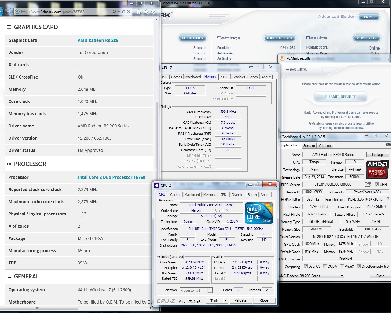The image size is (391, 313).
Task: Click the Close button in CPU-Z
Action: coord(264,300)
